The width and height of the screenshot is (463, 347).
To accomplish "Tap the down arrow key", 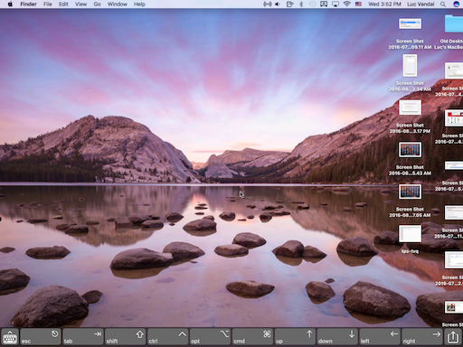I will tap(337, 337).
